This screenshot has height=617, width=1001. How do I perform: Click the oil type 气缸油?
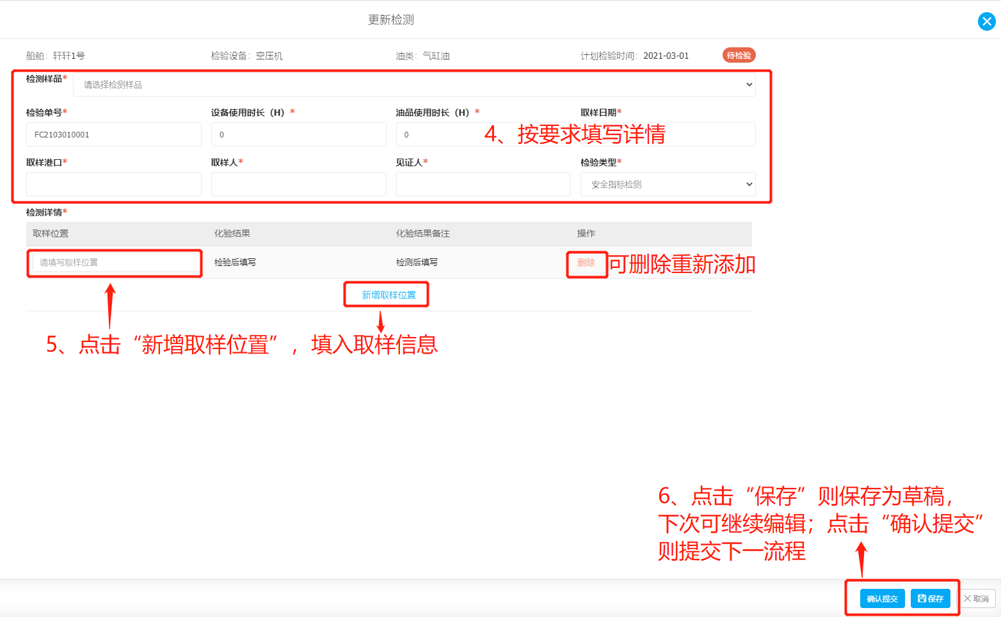436,56
